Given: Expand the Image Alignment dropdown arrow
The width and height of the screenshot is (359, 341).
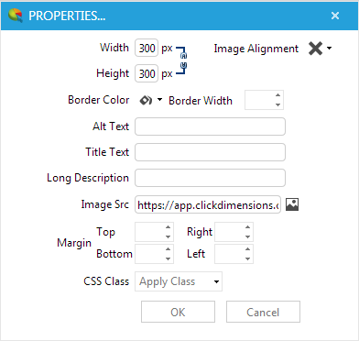Looking at the screenshot, I should (x=329, y=49).
